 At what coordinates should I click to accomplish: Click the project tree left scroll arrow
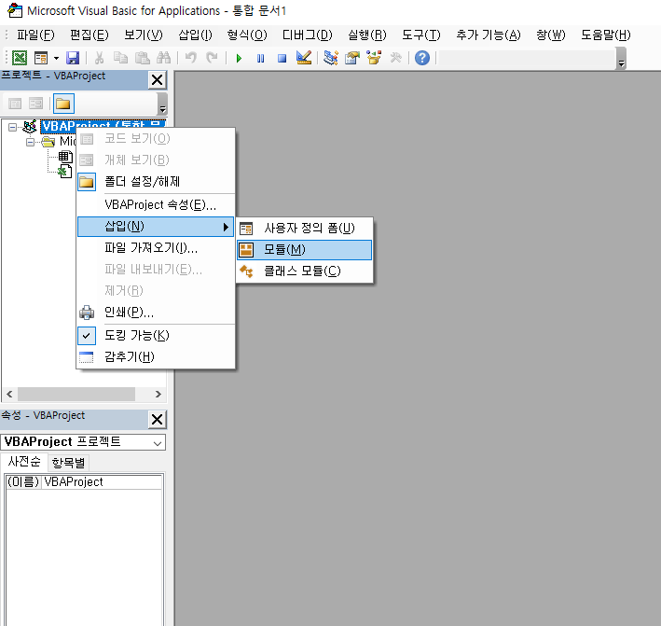(9, 394)
